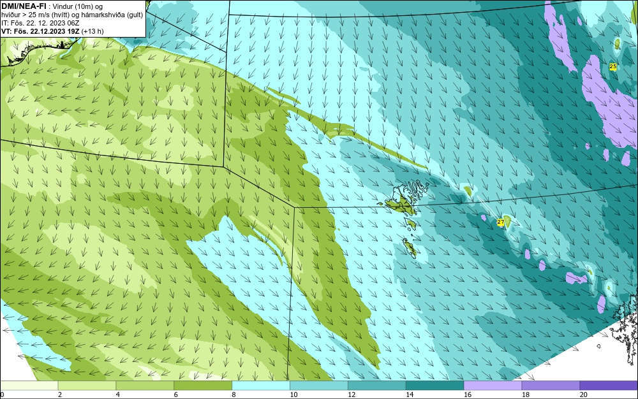This screenshot has height=399, width=638.
Task: Click the legend value label '2'
Action: (x=60, y=395)
